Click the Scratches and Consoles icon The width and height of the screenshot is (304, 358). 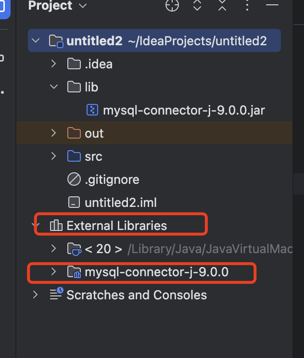point(56,294)
